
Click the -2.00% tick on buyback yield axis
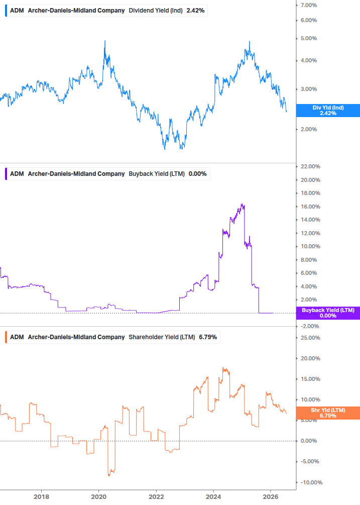click(x=310, y=326)
